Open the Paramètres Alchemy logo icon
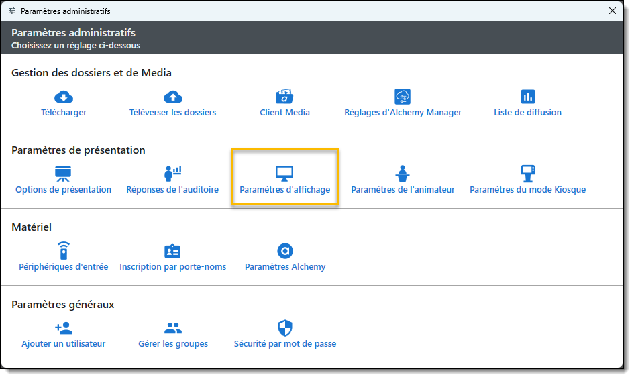Screen dimensions: 634x379 [285, 251]
